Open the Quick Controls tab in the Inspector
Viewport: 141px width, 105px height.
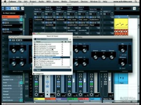click(x=12, y=100)
